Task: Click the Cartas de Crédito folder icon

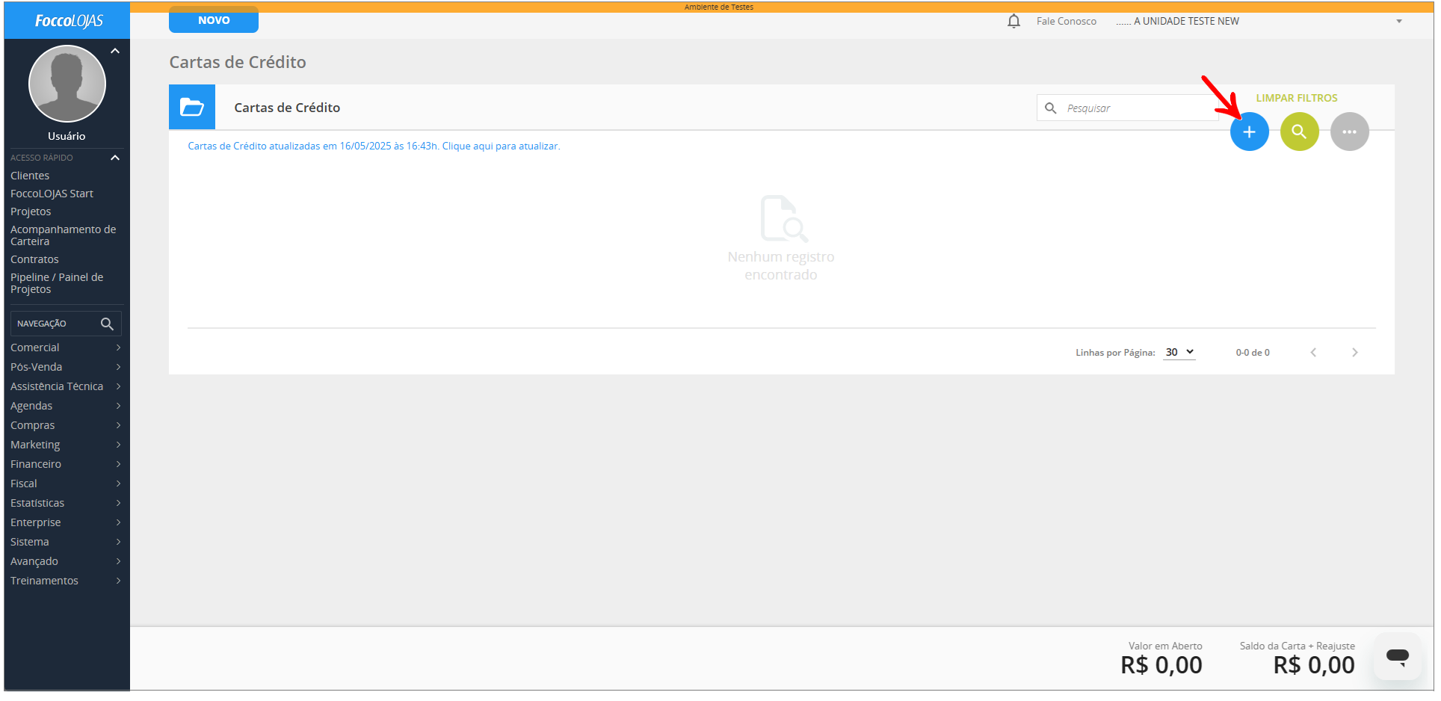Action: pyautogui.click(x=192, y=107)
